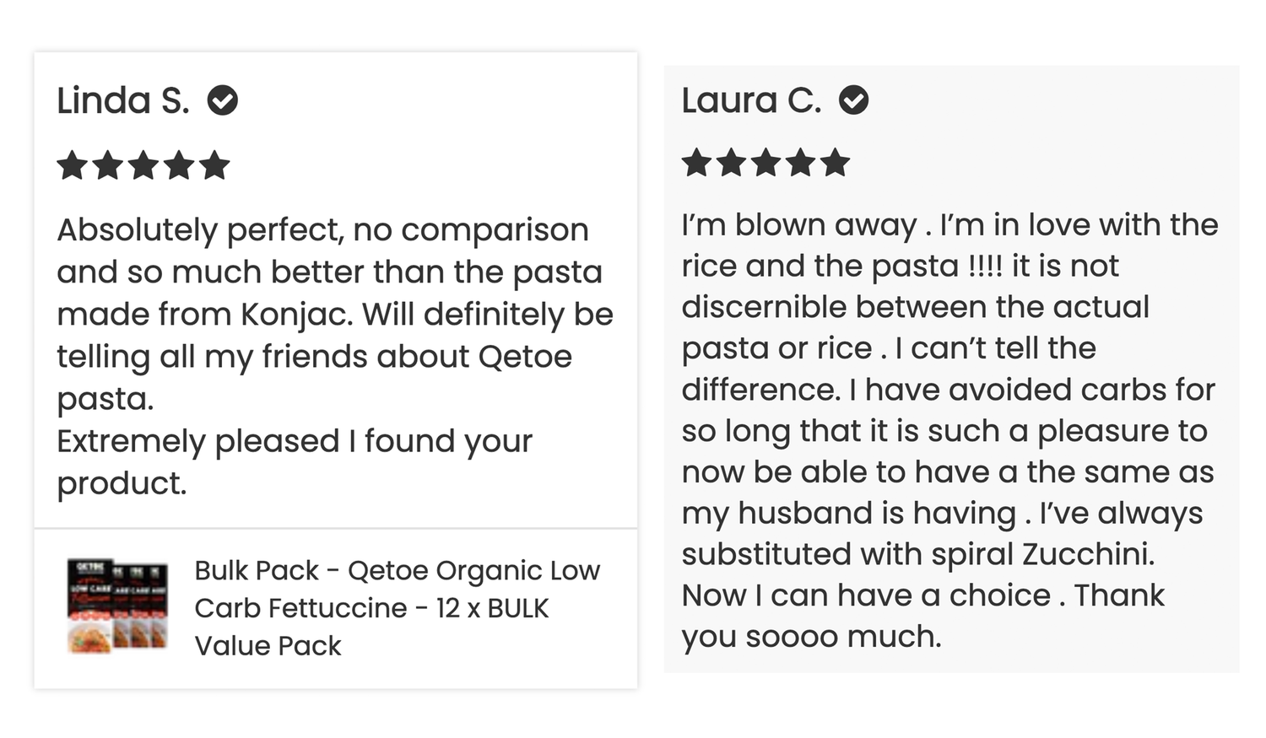The width and height of the screenshot is (1266, 738).
Task: Click the third star in Laura C.'s rating
Action: (766, 162)
